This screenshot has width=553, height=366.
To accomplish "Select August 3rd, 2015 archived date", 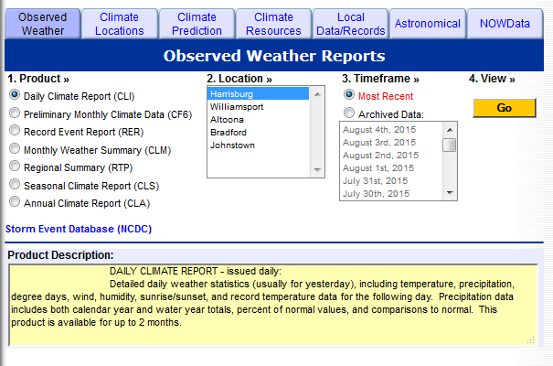I will tap(391, 142).
